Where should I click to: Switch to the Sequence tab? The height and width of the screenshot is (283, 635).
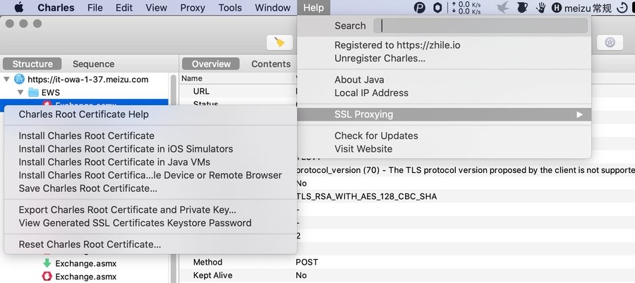point(93,64)
